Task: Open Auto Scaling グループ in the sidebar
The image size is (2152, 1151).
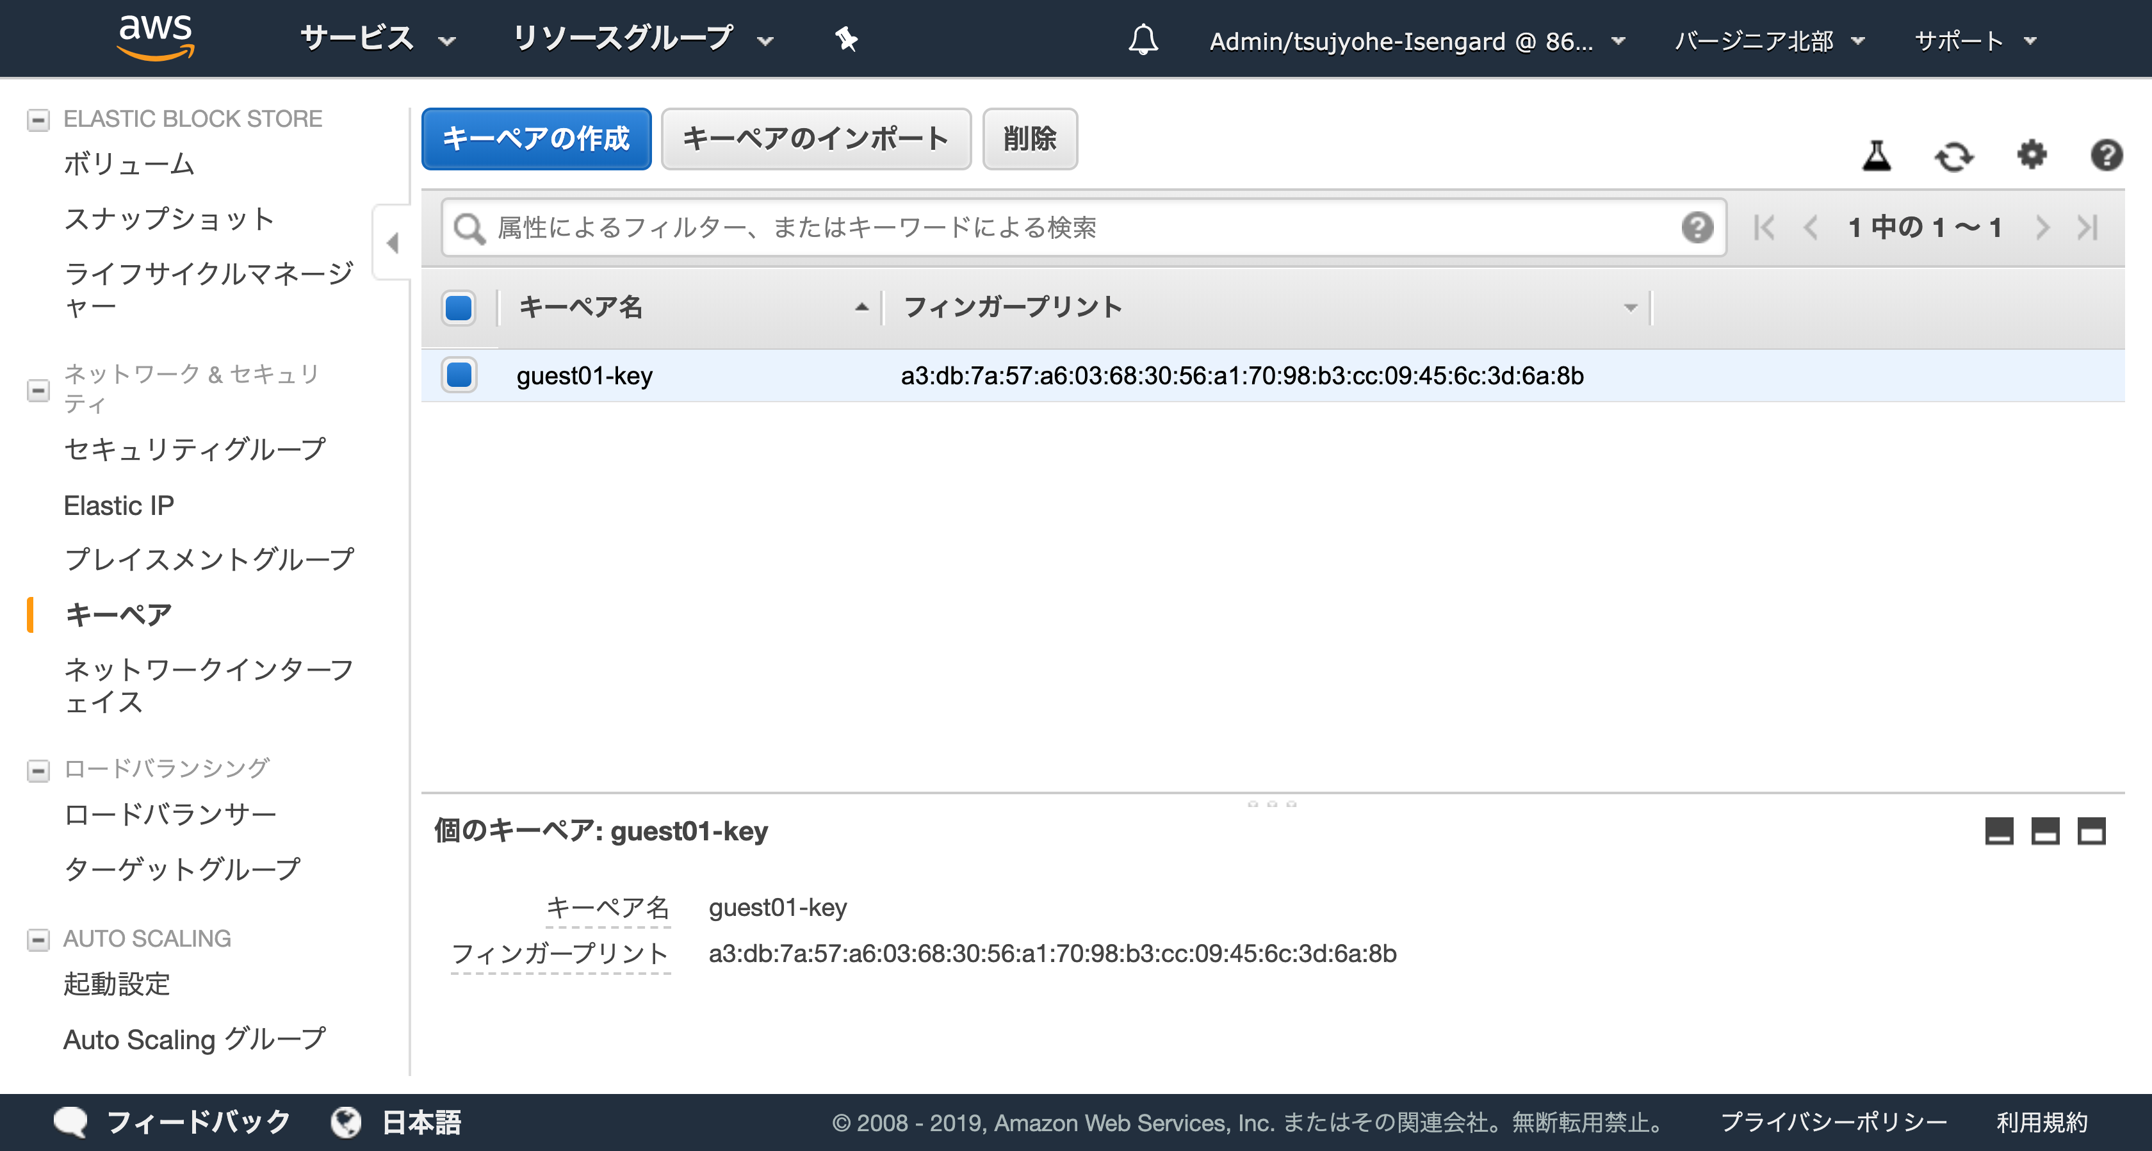Action: (195, 1039)
